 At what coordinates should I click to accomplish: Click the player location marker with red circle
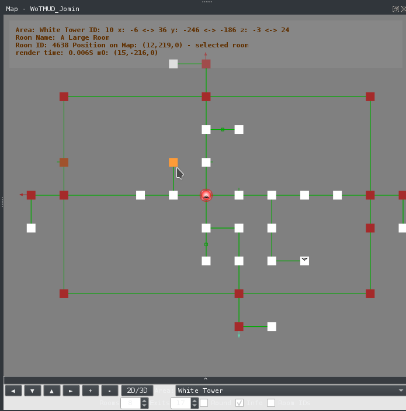point(206,195)
